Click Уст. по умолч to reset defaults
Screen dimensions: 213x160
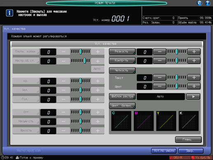tap(164, 151)
